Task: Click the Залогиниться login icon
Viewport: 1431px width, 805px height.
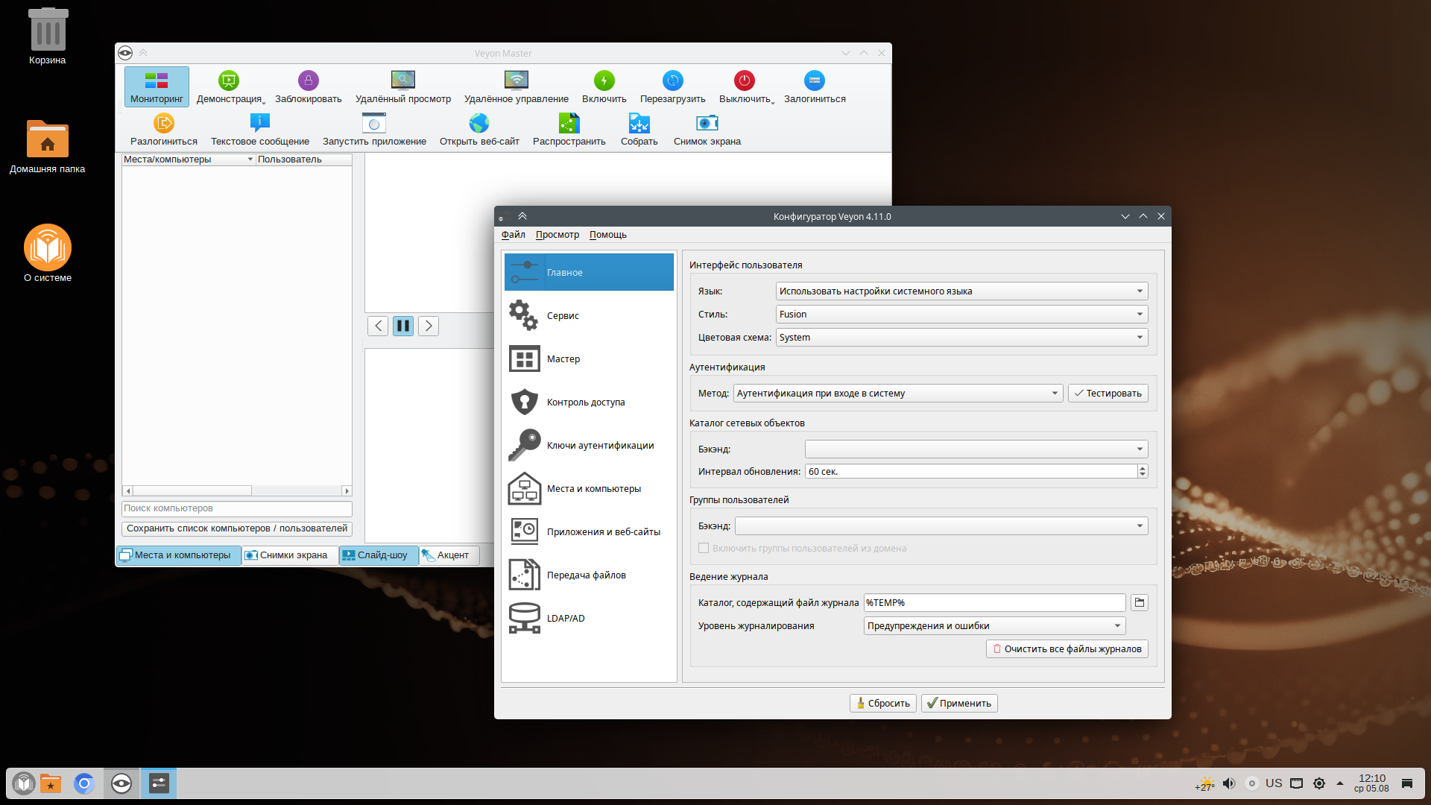Action: [815, 80]
